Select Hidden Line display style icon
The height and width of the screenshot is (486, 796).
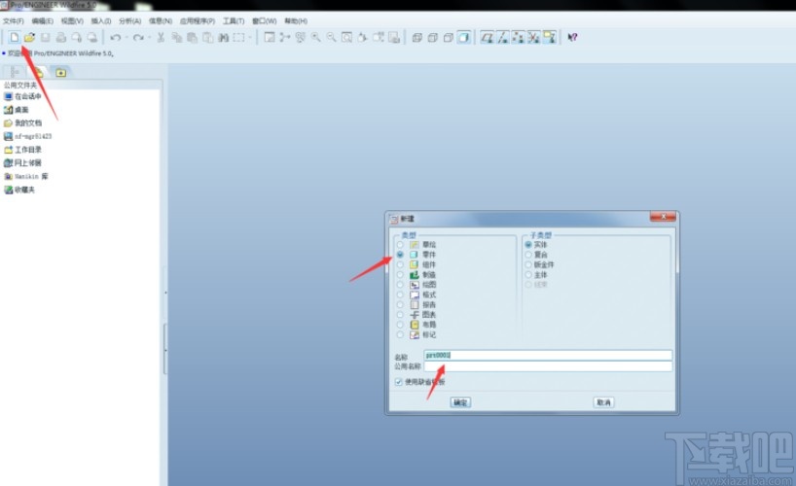432,37
